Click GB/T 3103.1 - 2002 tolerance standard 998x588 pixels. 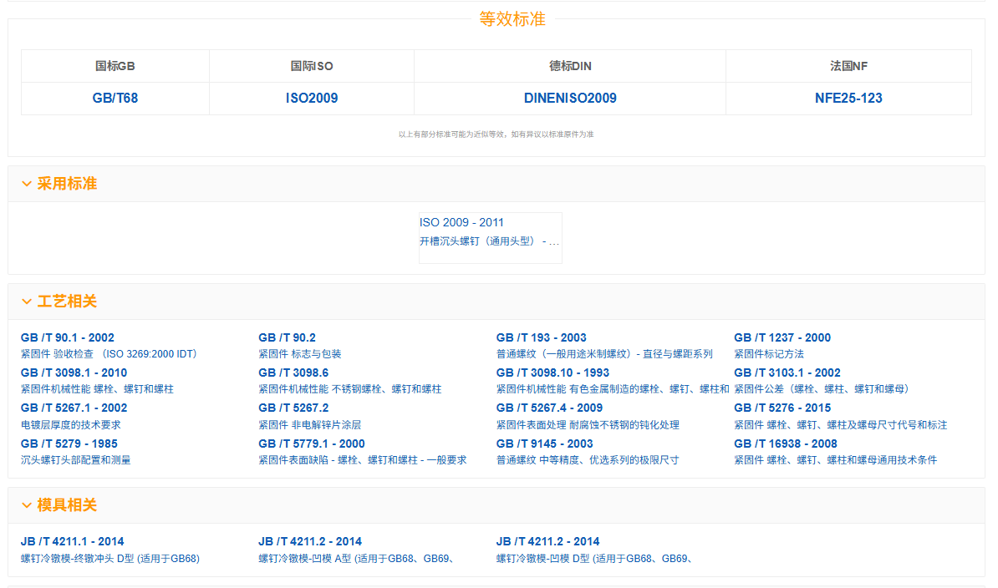point(787,373)
